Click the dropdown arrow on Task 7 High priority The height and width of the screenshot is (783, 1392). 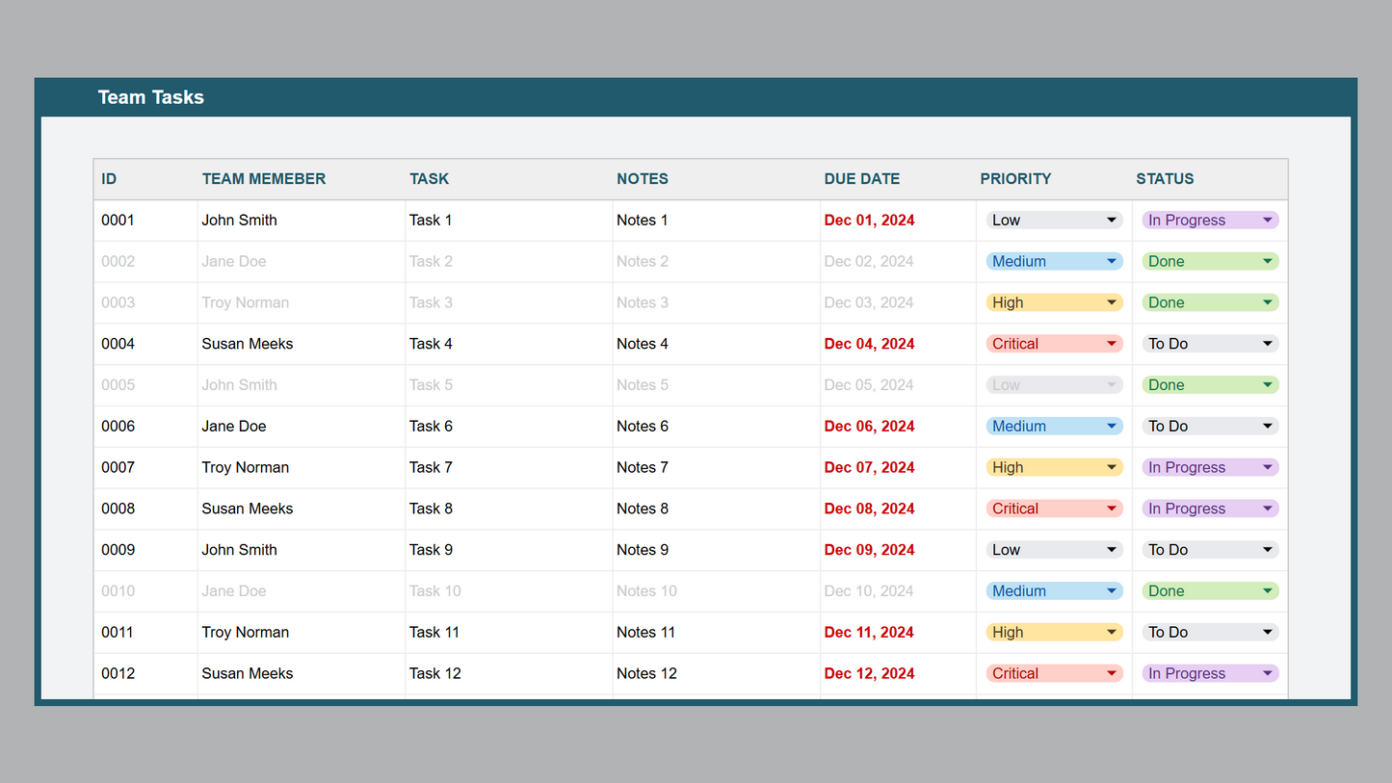(x=1111, y=468)
